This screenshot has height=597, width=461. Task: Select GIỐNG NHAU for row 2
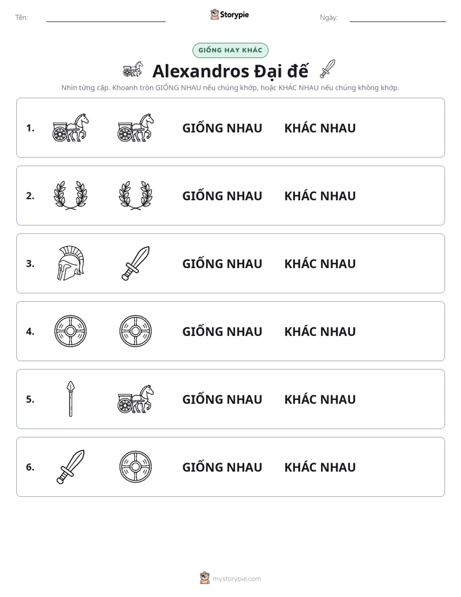(x=222, y=196)
